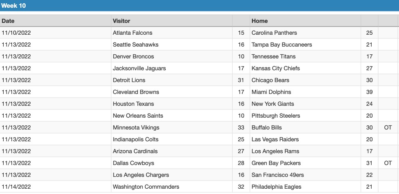
Task: Select Tampa Bay Buccaneers cell
Action: click(305, 45)
